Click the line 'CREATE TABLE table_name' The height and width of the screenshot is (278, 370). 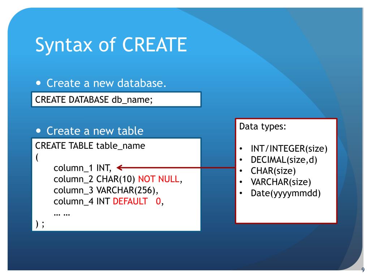point(90,146)
